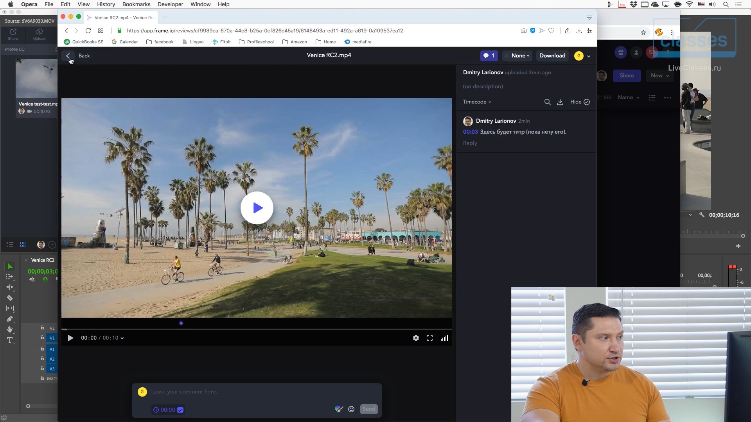This screenshot has height=422, width=751.
Task: Click the download comments icon
Action: 560,102
